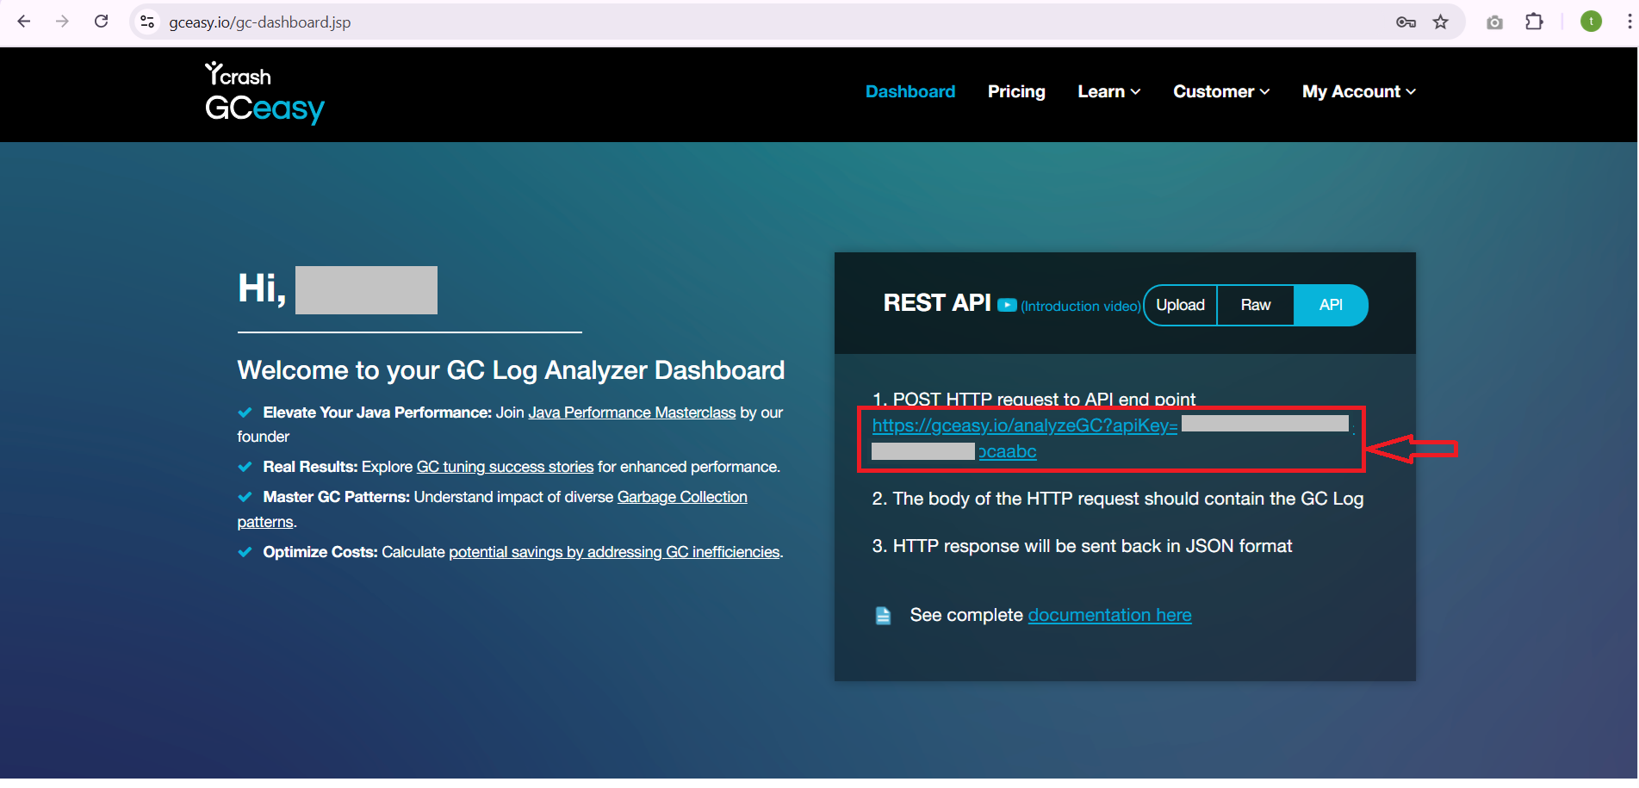Image resolution: width=1639 pixels, height=788 pixels.
Task: Open the Pricing nav item
Action: [1016, 91]
